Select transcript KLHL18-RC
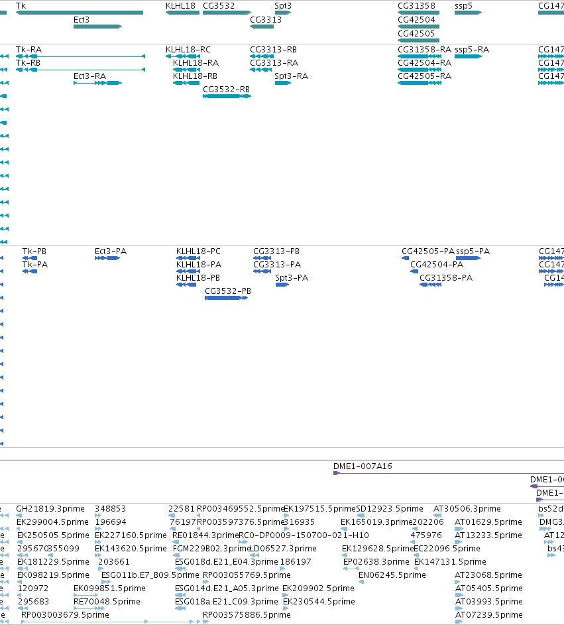 tap(182, 56)
